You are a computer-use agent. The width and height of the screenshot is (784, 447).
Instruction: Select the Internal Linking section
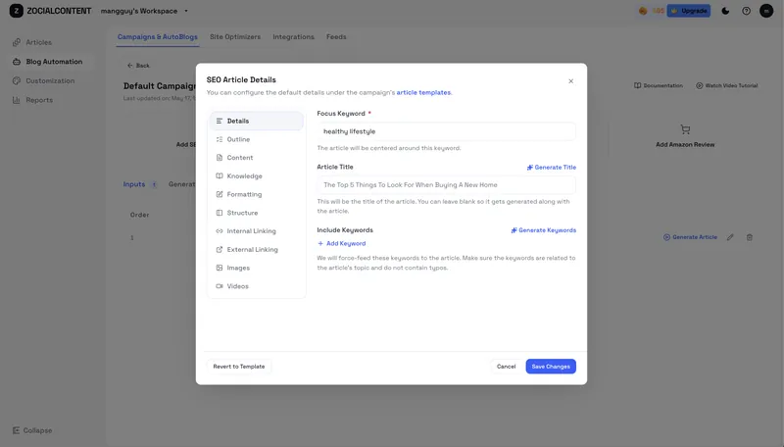pos(256,231)
